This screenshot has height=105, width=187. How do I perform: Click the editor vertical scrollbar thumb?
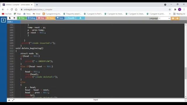186,73
